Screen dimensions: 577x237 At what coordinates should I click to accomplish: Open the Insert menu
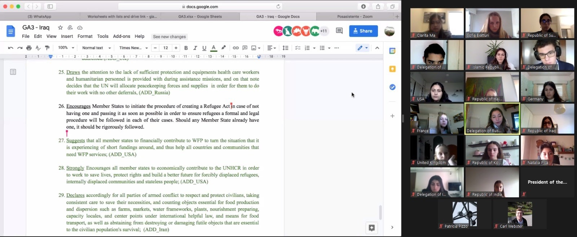point(67,36)
